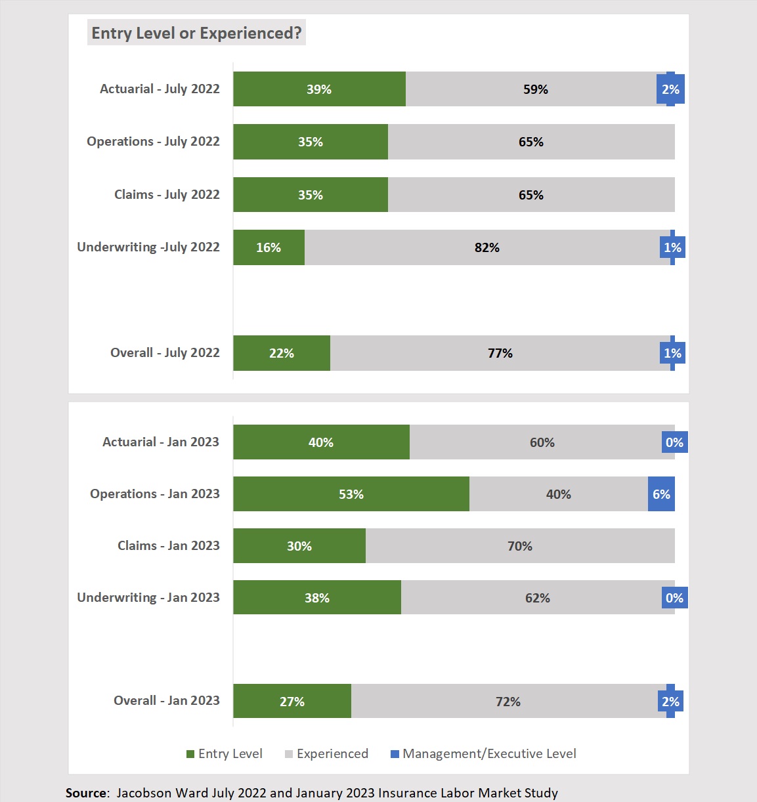Click the blue Management/Executive Level legend swatch

coord(395,754)
